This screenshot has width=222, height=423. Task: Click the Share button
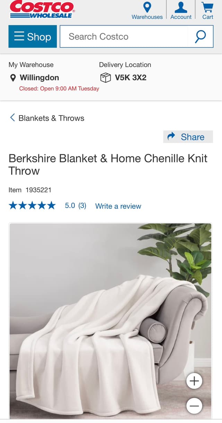coord(188,137)
